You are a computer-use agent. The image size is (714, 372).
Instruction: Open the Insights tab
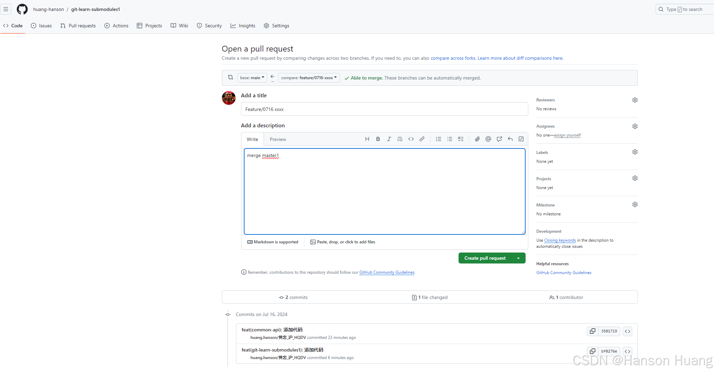pyautogui.click(x=243, y=26)
